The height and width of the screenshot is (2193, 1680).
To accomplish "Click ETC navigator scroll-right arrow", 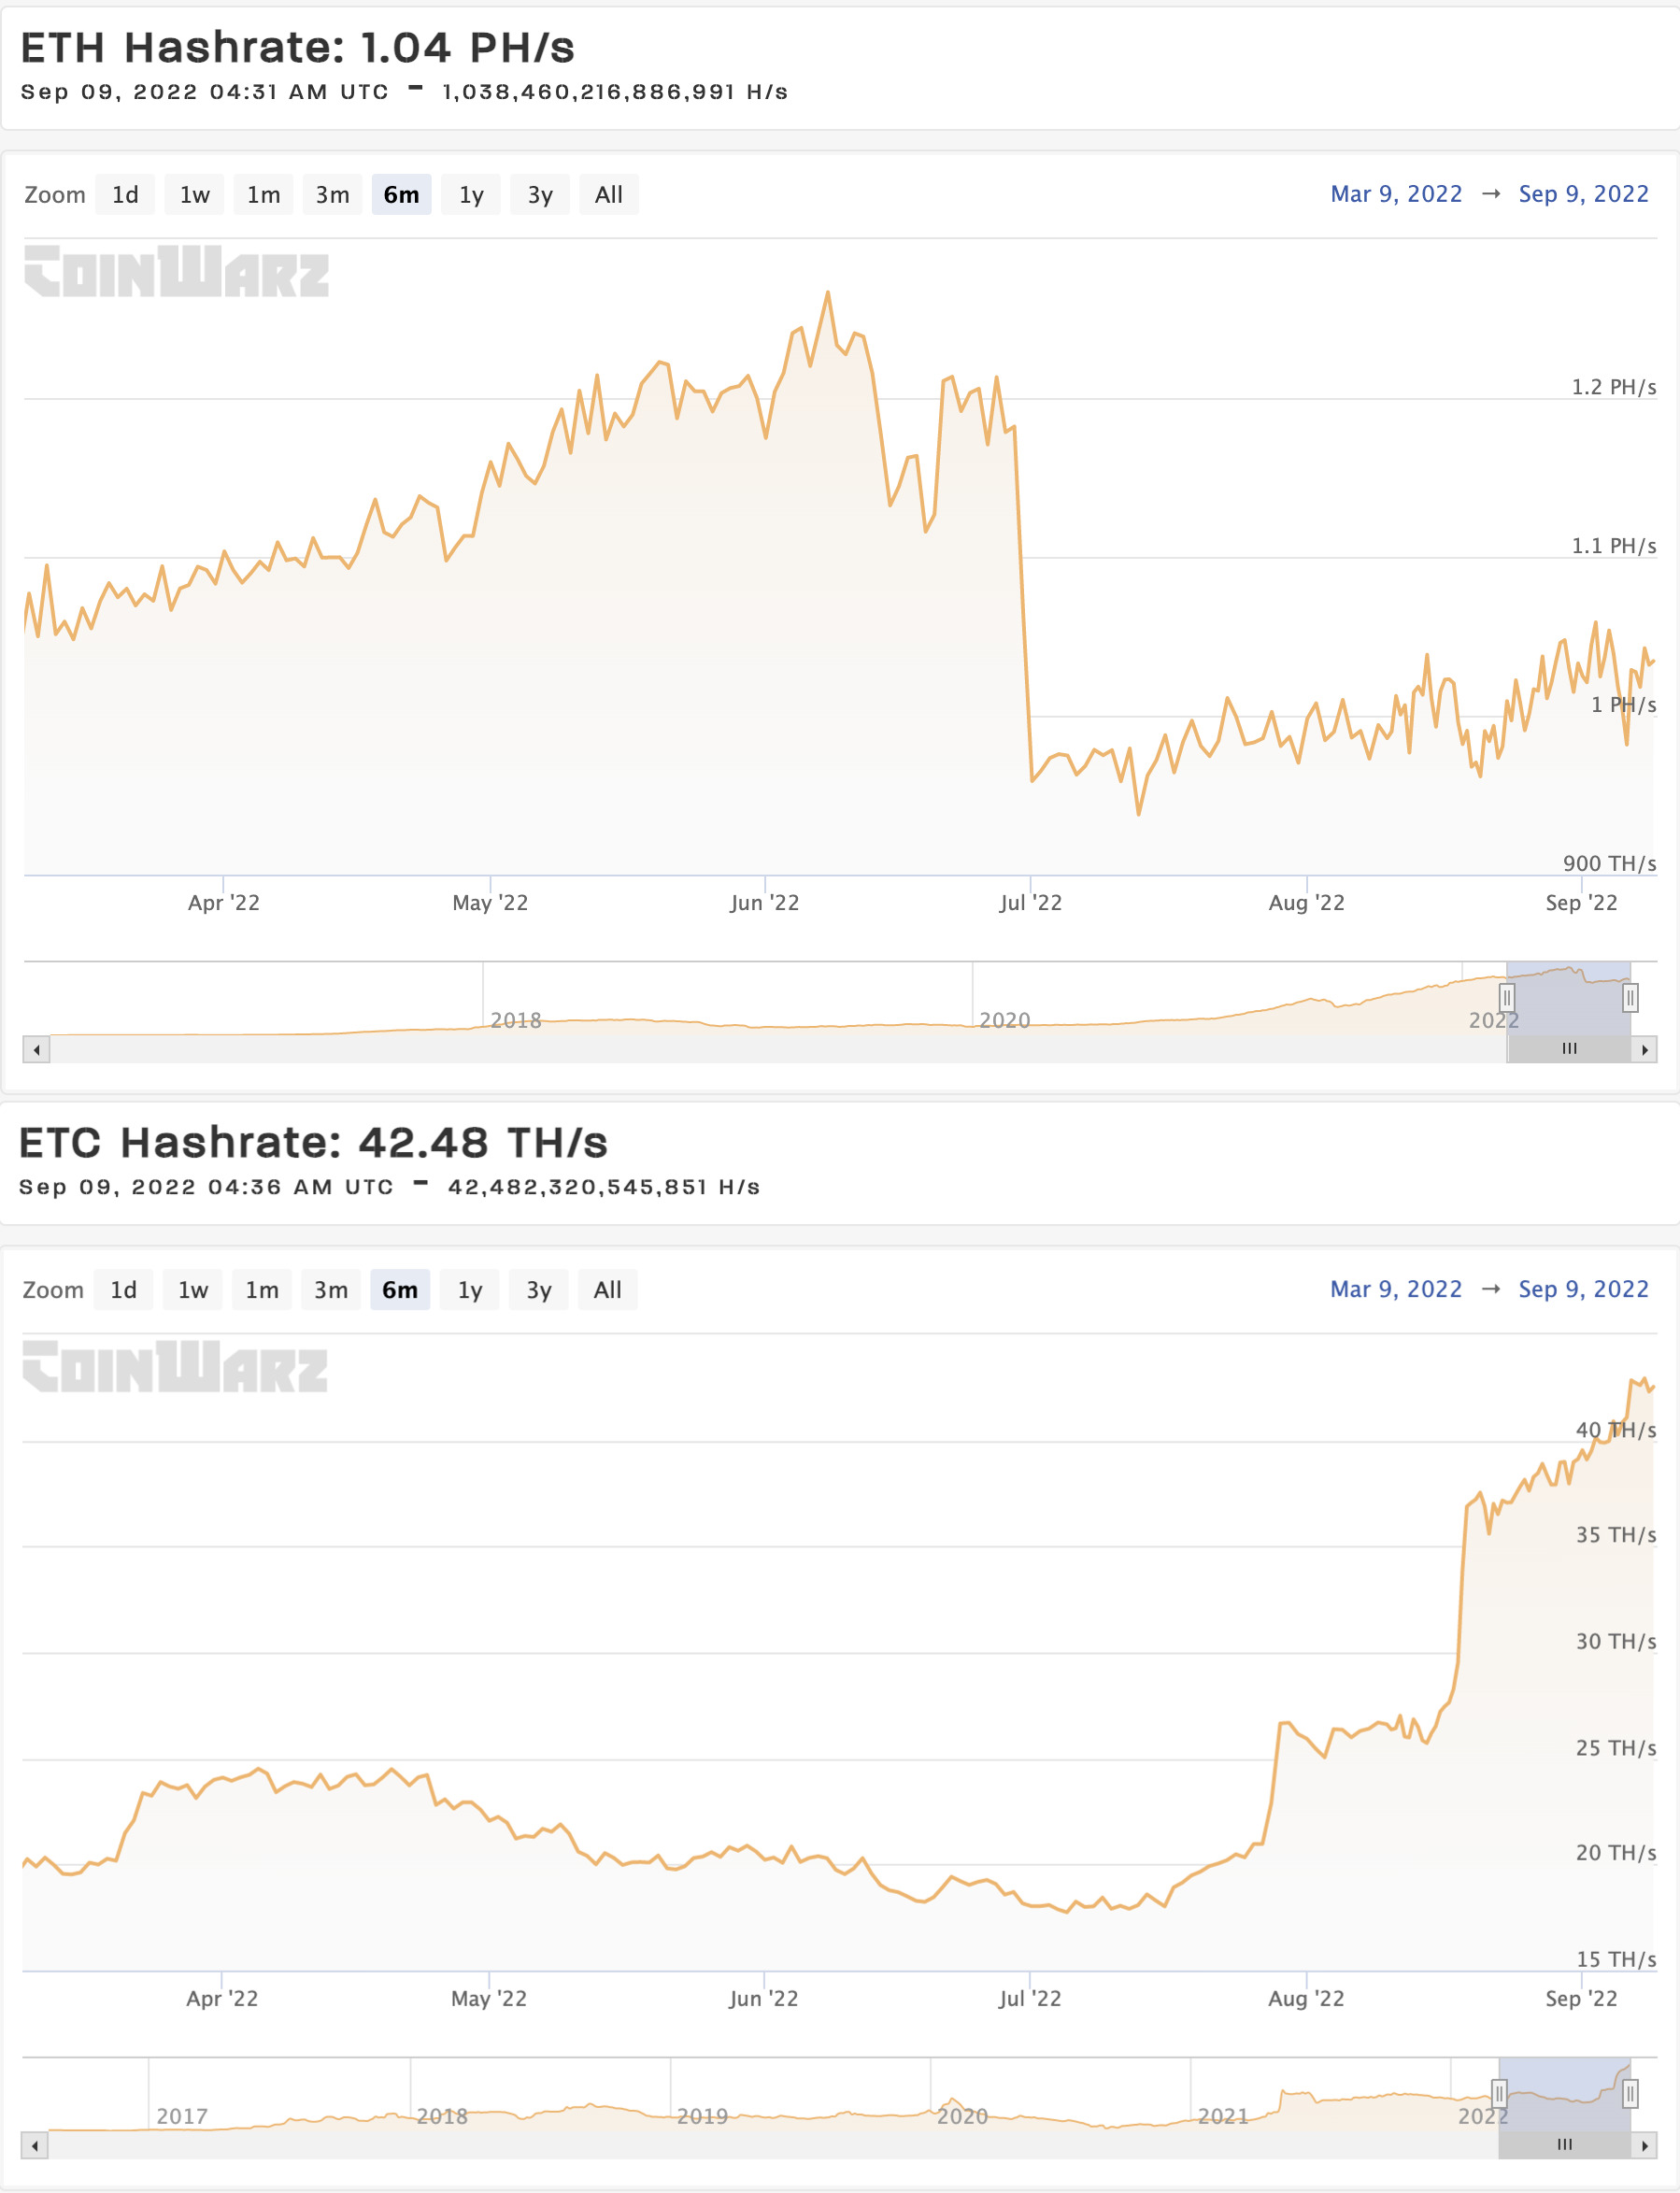I will click(1645, 2145).
